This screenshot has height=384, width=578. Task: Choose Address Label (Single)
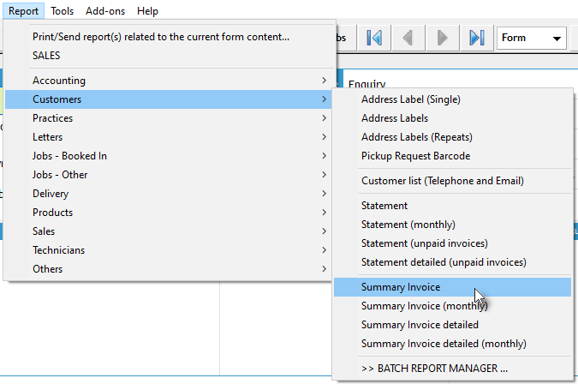click(410, 99)
